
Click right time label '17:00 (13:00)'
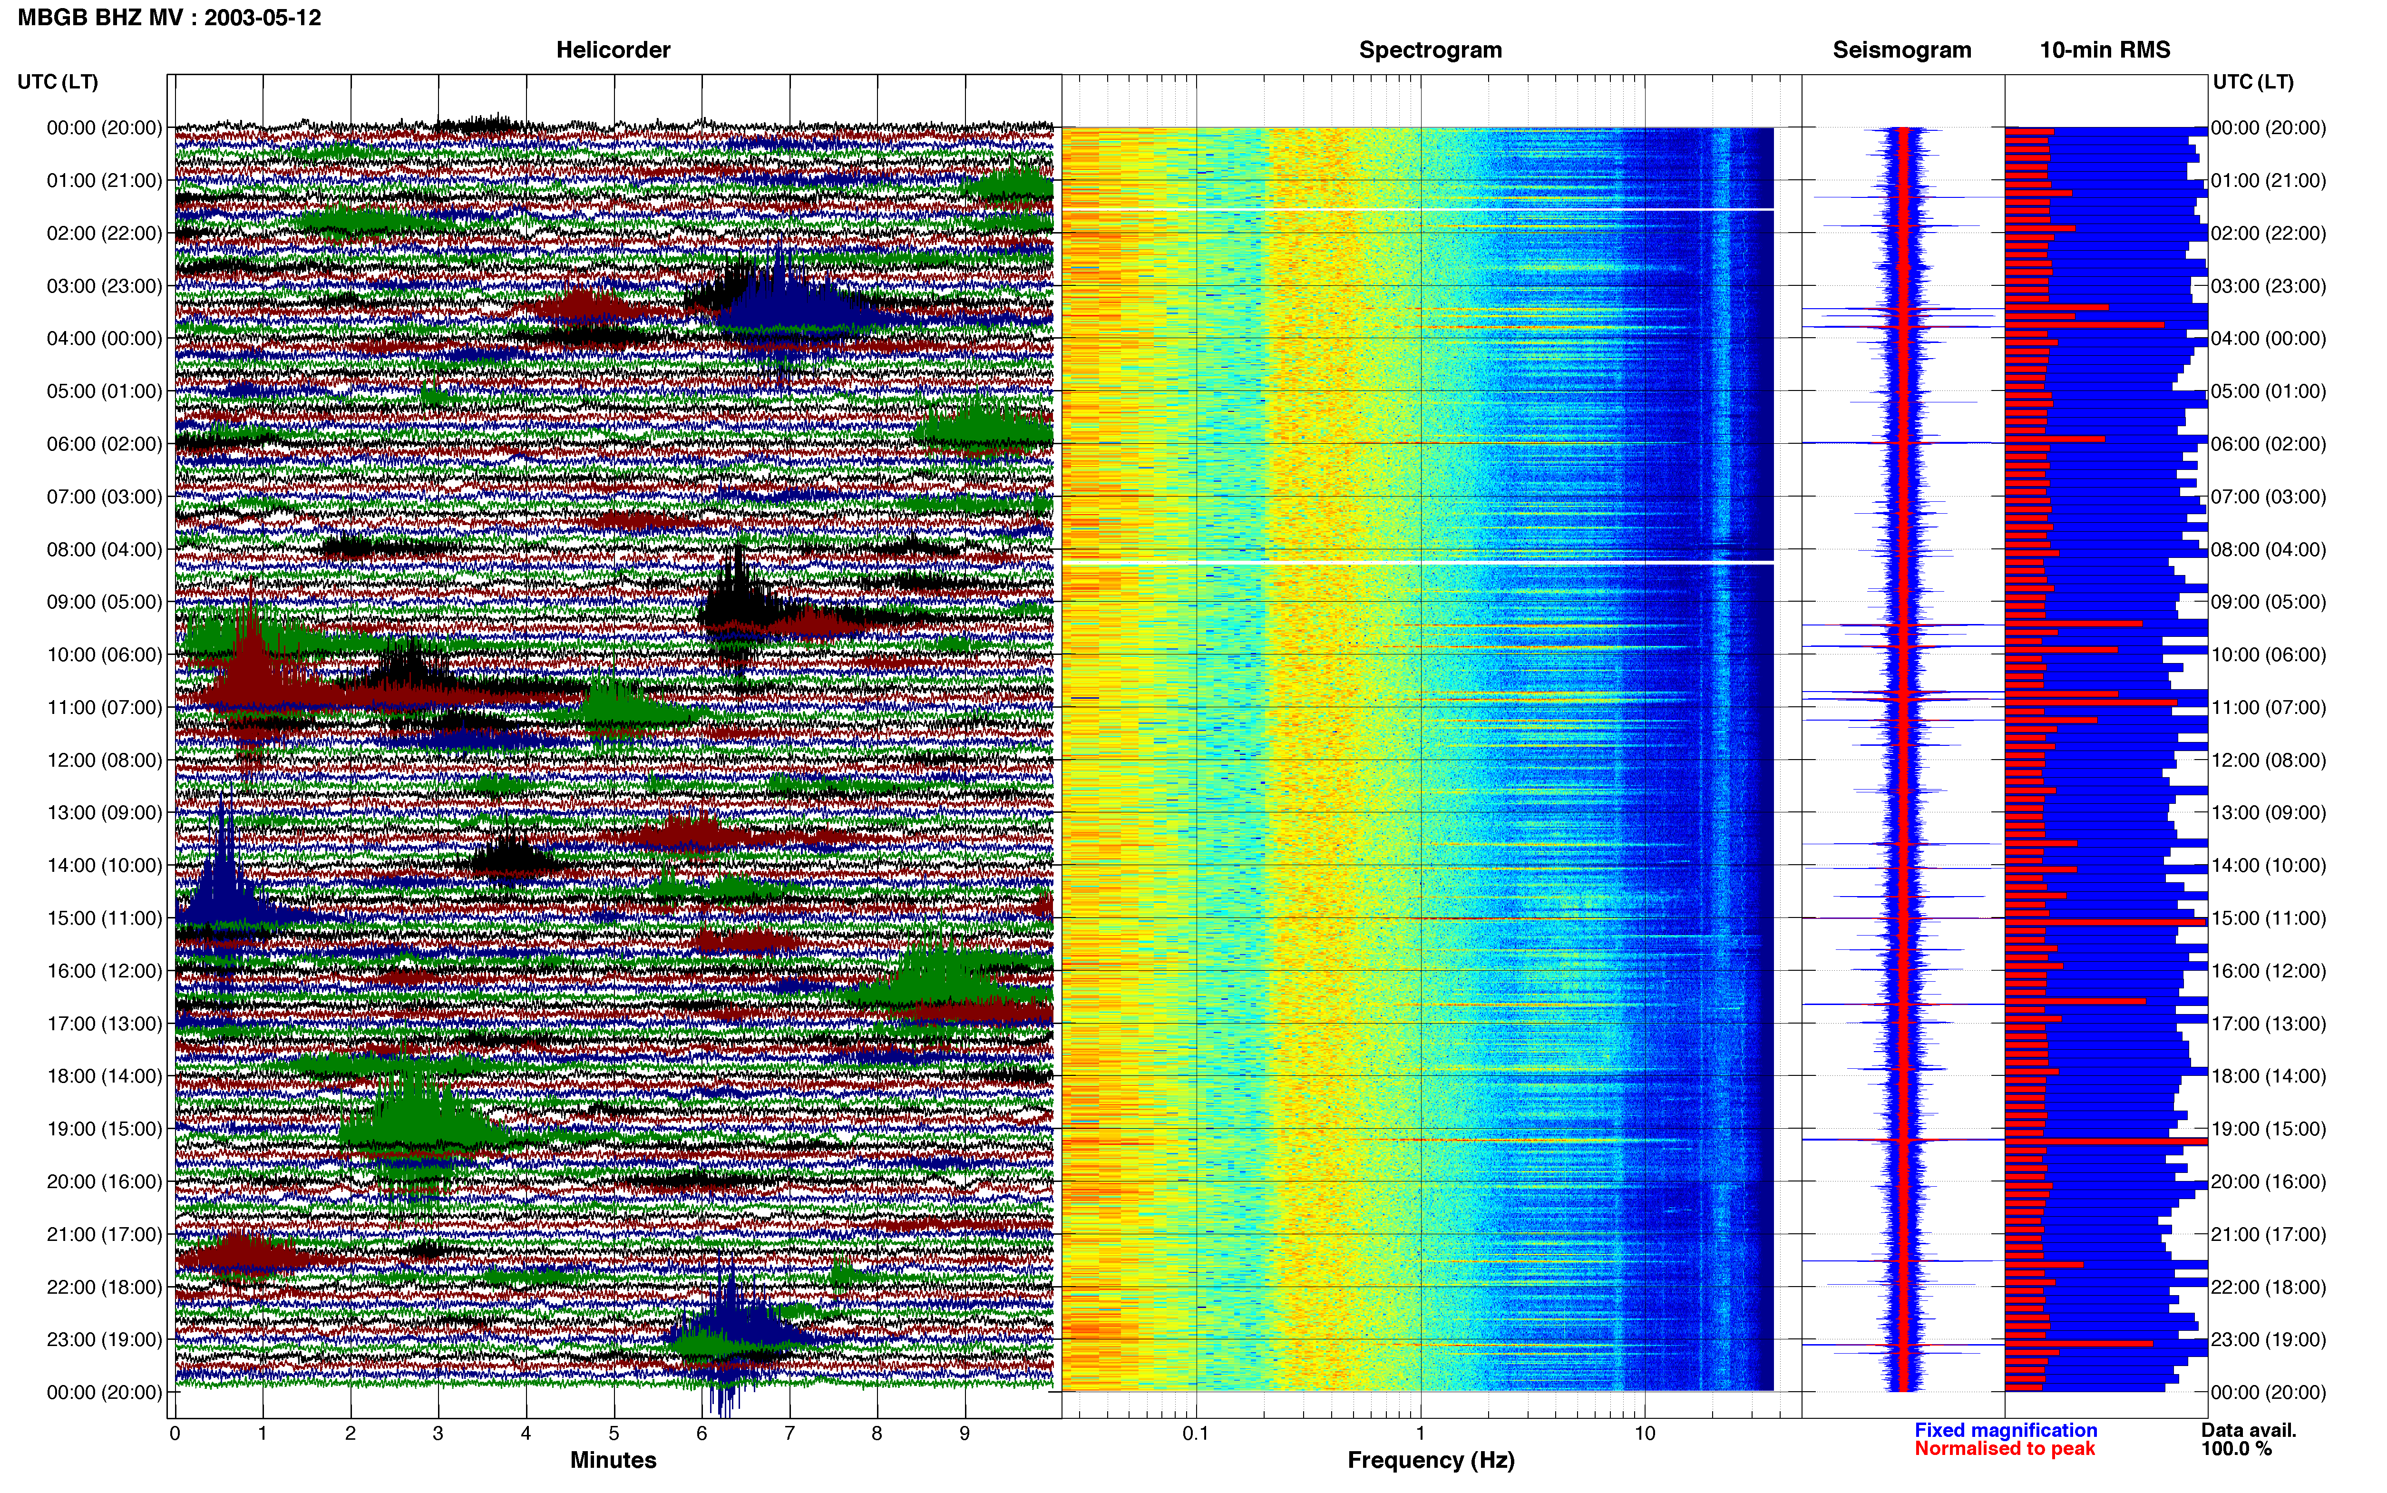point(2269,1023)
